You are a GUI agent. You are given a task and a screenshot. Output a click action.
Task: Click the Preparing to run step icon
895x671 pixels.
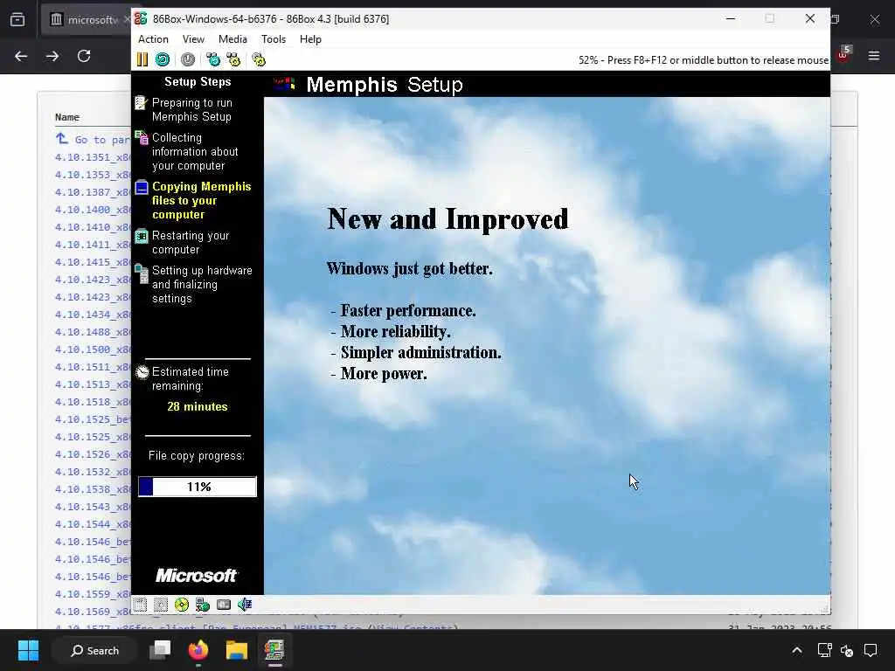click(141, 103)
